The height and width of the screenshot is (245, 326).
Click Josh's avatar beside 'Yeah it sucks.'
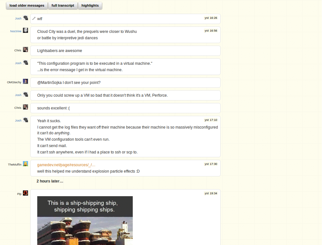tap(25, 120)
